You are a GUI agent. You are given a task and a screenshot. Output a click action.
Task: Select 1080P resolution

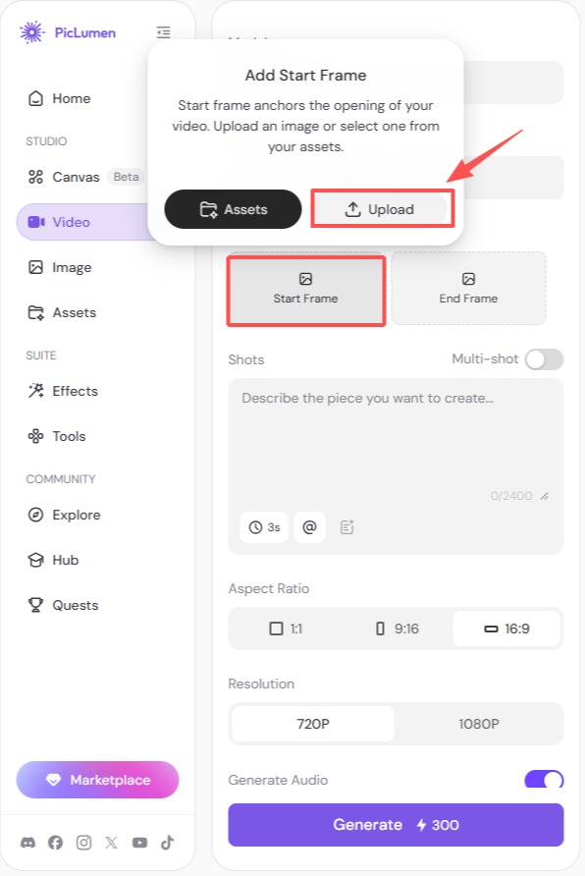pyautogui.click(x=478, y=724)
